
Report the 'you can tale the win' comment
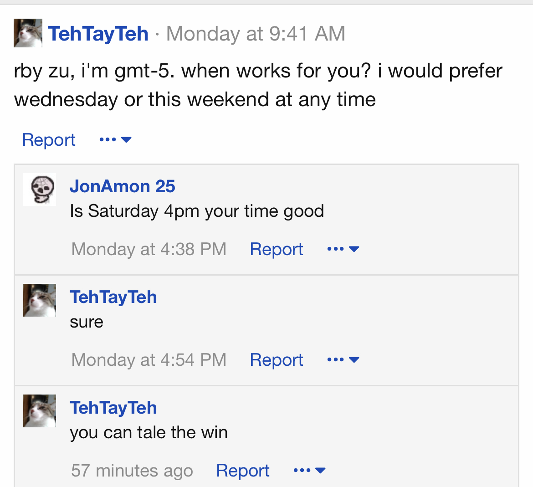(243, 471)
